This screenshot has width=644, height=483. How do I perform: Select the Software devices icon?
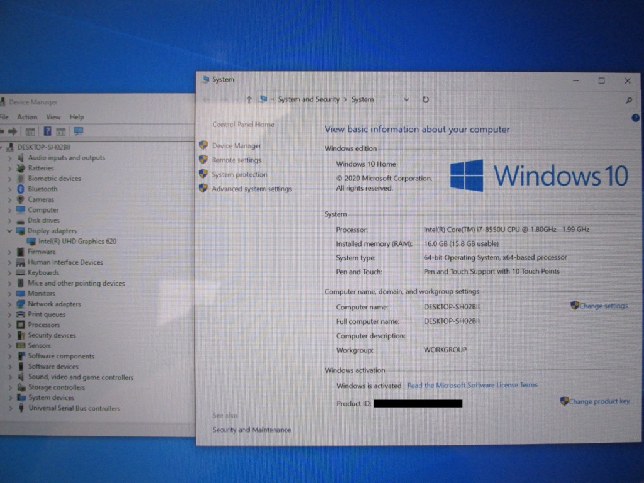tap(21, 367)
